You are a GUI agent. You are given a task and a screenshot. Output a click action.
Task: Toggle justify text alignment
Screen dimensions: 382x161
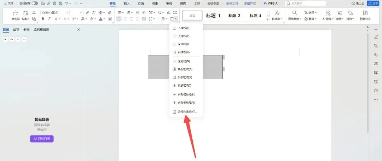pyautogui.click(x=138, y=19)
